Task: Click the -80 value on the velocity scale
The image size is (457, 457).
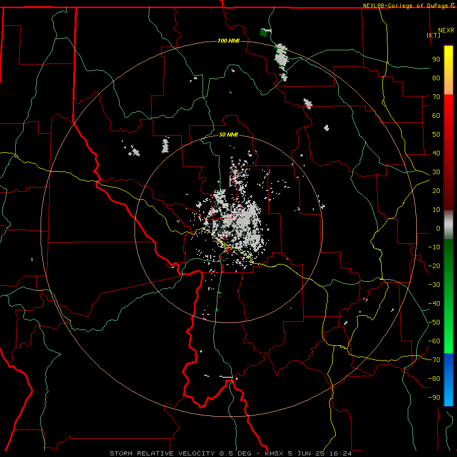Action: 434,379
